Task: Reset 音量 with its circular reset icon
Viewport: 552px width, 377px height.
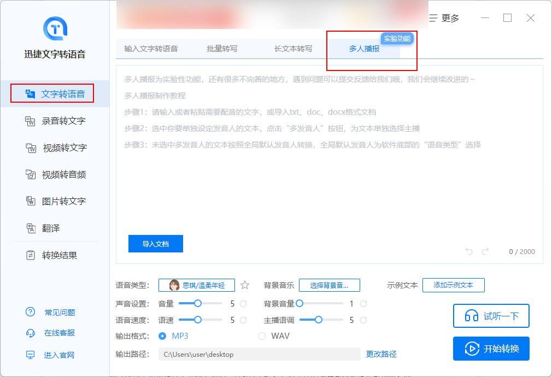Action: (243, 304)
